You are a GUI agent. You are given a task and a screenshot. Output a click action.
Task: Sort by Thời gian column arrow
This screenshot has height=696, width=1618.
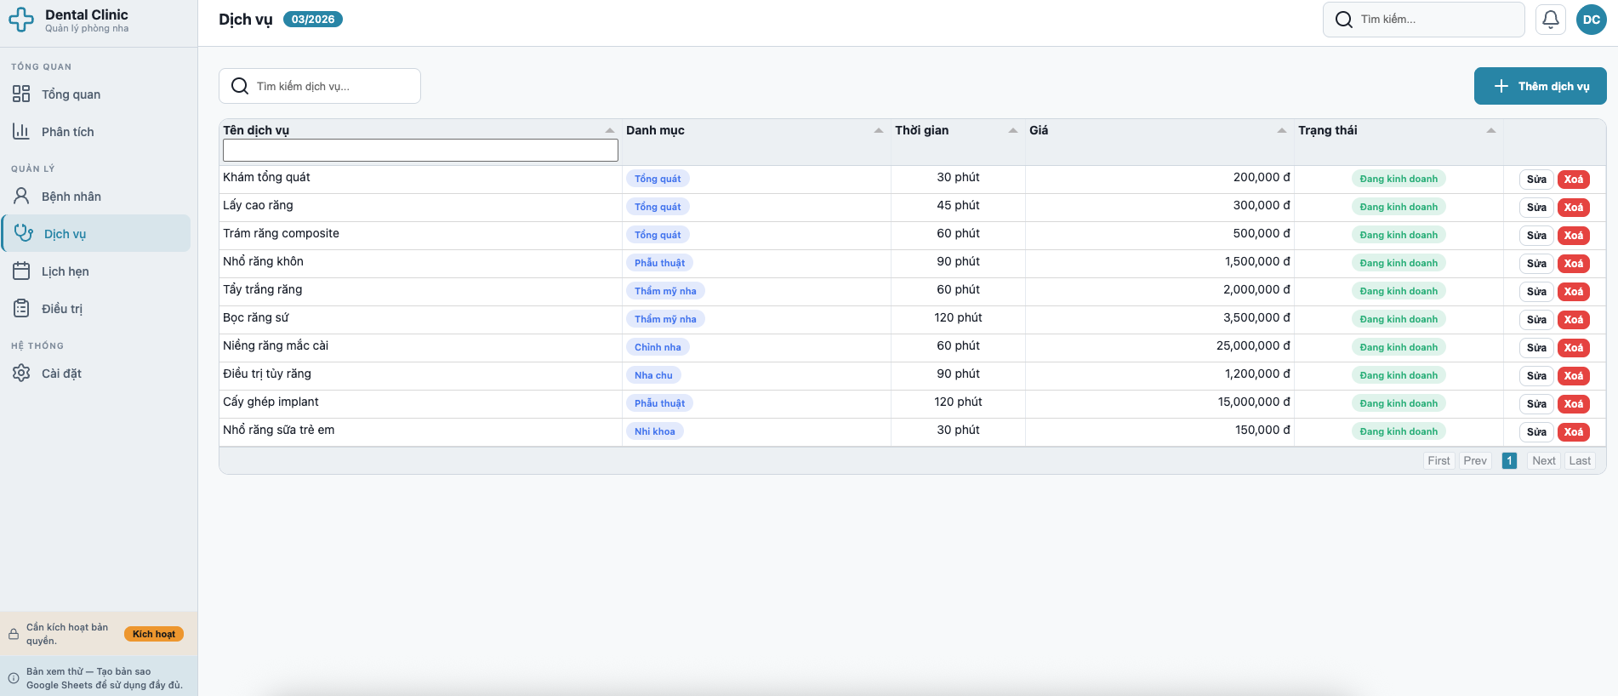pyautogui.click(x=1012, y=130)
